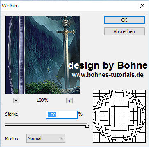Click the zoom out minus button
149x147 pixels.
click(16, 101)
